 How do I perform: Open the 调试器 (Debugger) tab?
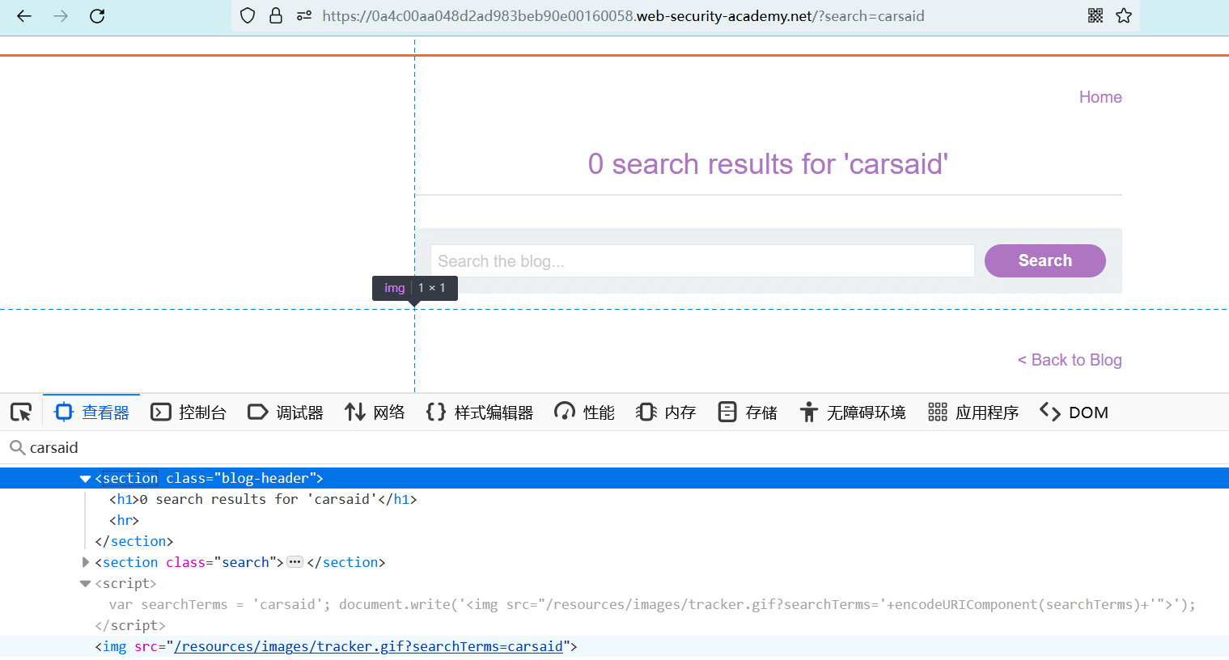[x=286, y=412]
